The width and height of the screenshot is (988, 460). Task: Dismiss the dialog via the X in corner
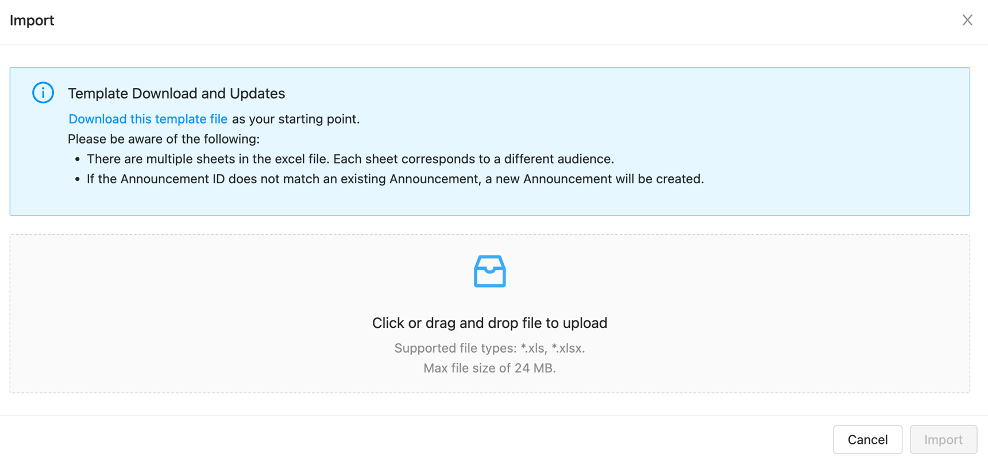967,20
